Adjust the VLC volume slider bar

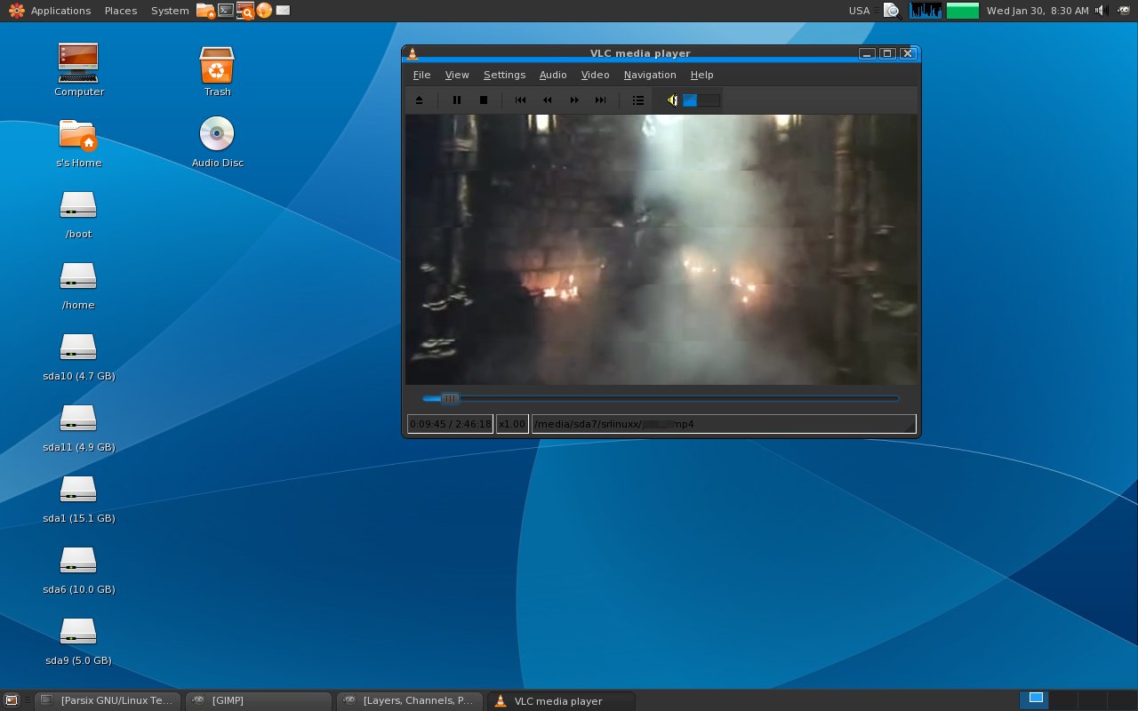pos(701,100)
